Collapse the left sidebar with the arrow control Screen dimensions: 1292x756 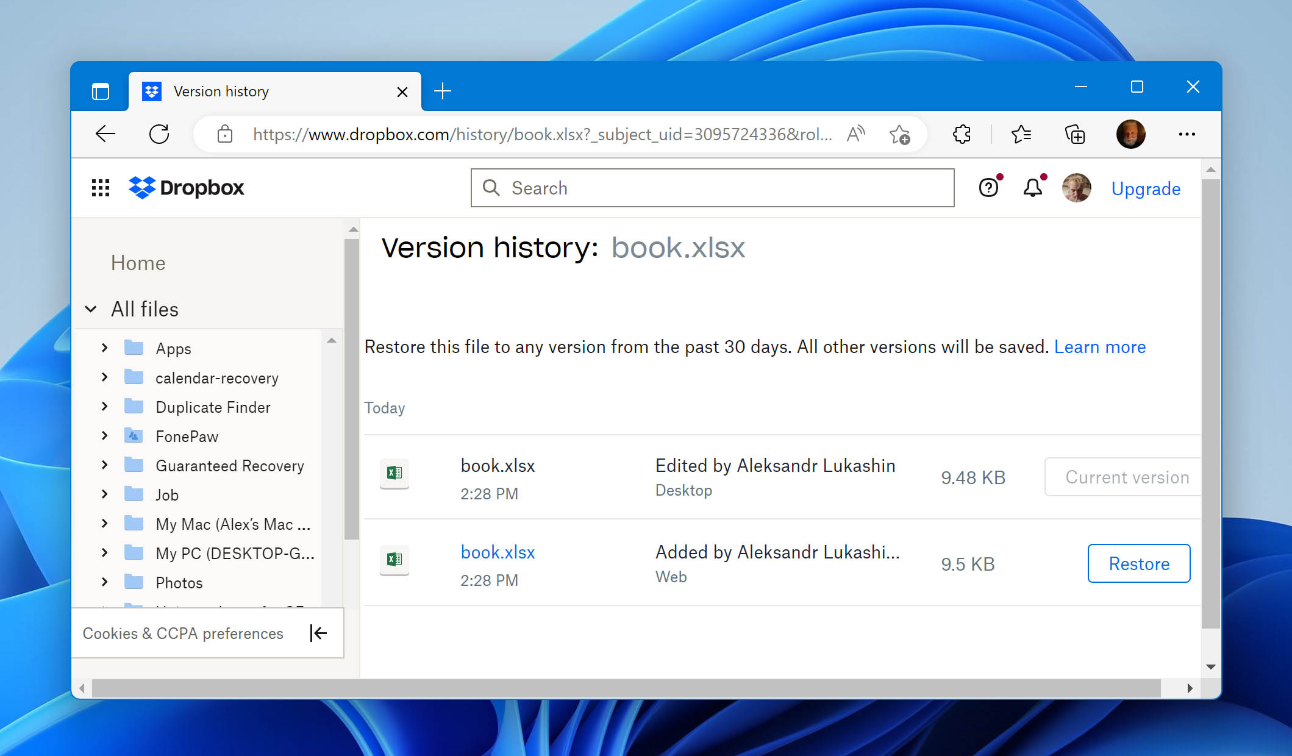[x=318, y=633]
